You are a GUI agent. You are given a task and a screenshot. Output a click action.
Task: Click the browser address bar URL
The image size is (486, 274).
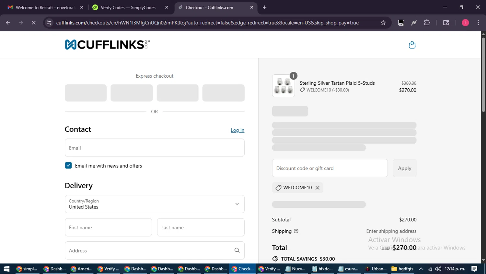pyautogui.click(x=207, y=23)
